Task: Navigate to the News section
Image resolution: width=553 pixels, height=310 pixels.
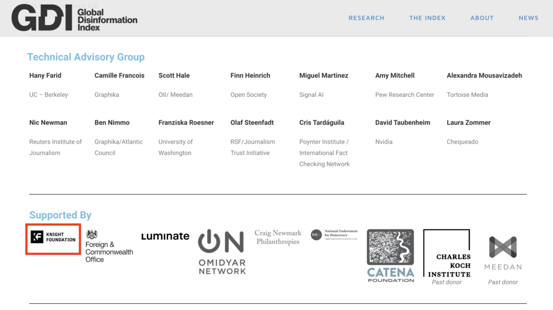Action: (x=528, y=18)
